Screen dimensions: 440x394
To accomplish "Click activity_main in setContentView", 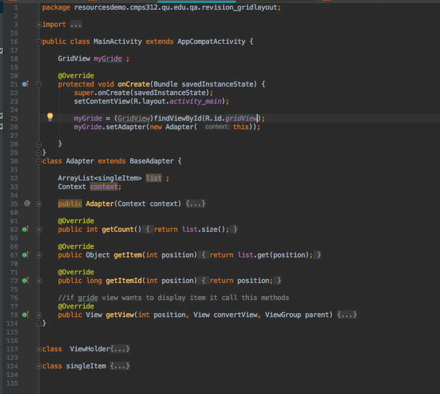I will 196,101.
